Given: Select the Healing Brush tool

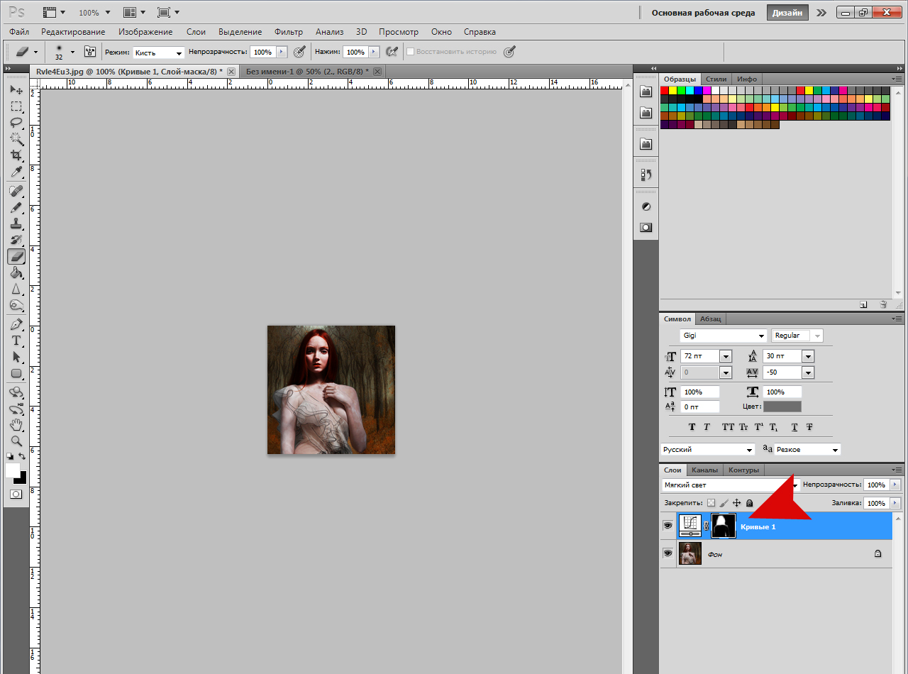Looking at the screenshot, I should click(16, 192).
